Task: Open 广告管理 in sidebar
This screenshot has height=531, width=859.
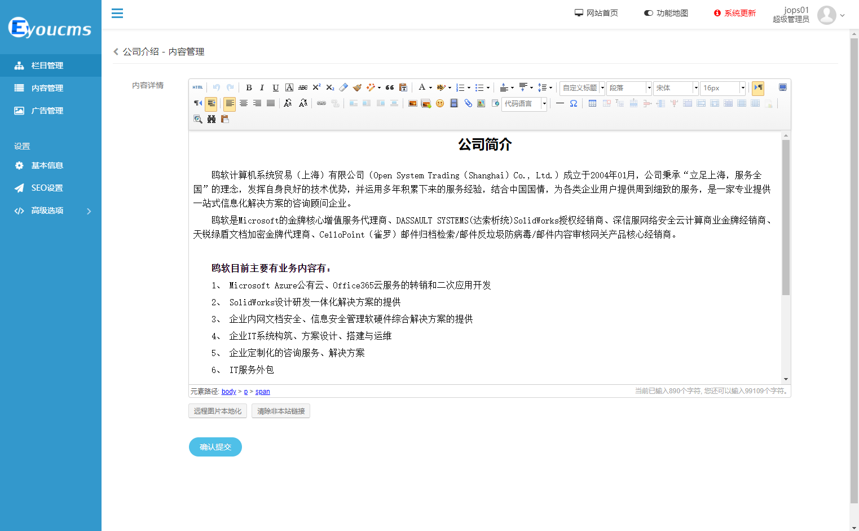Action: point(51,111)
